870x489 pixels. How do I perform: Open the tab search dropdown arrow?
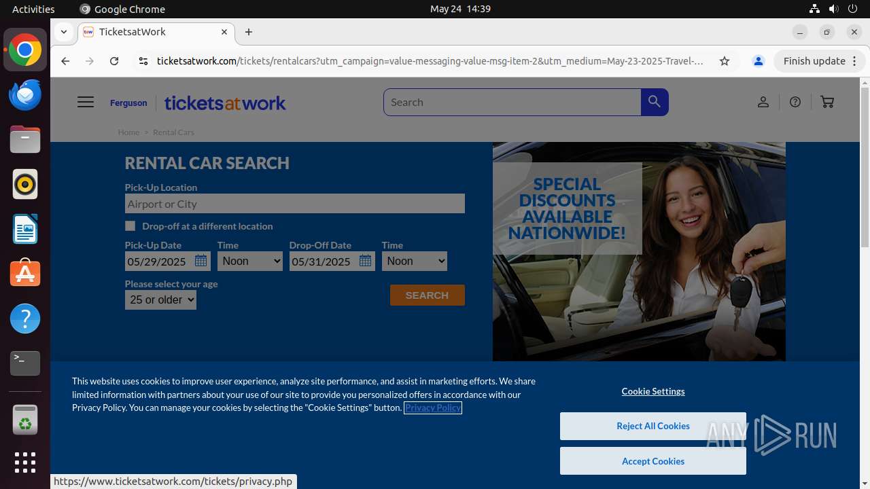[63, 32]
